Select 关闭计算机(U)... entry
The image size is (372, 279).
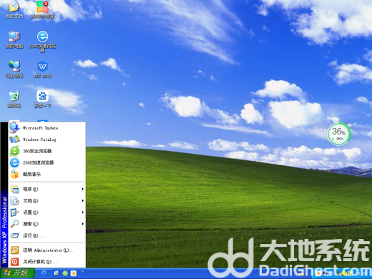(47, 262)
